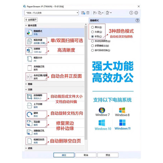Open the settings gear icon
The image size is (163, 163).
[136, 13]
